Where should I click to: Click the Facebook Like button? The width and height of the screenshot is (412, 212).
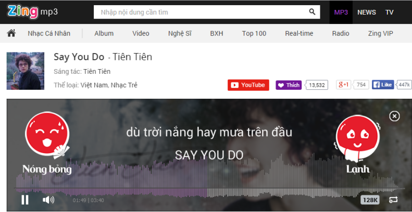pyautogui.click(x=383, y=85)
